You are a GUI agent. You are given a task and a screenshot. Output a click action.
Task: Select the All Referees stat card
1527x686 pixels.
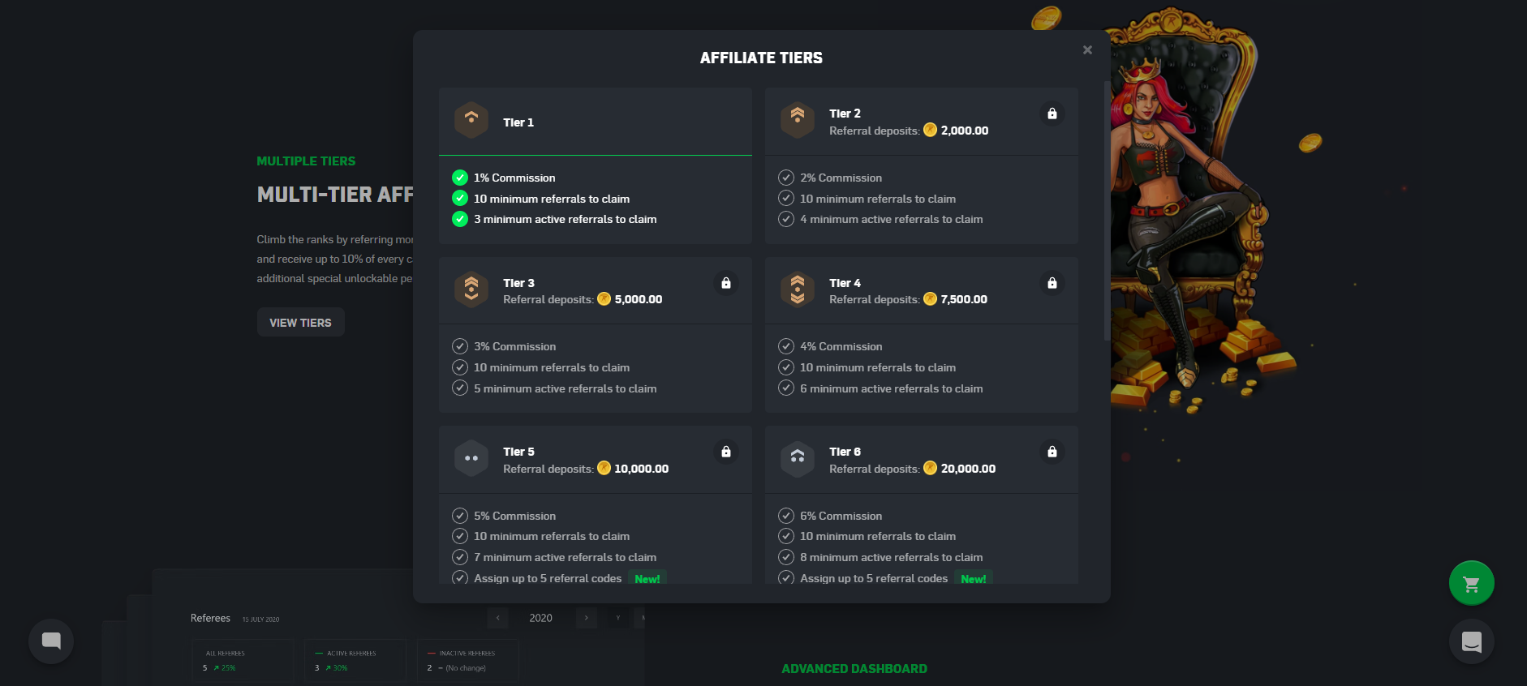242,660
